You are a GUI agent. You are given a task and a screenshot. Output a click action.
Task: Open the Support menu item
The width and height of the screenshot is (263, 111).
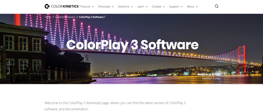(x=174, y=6)
